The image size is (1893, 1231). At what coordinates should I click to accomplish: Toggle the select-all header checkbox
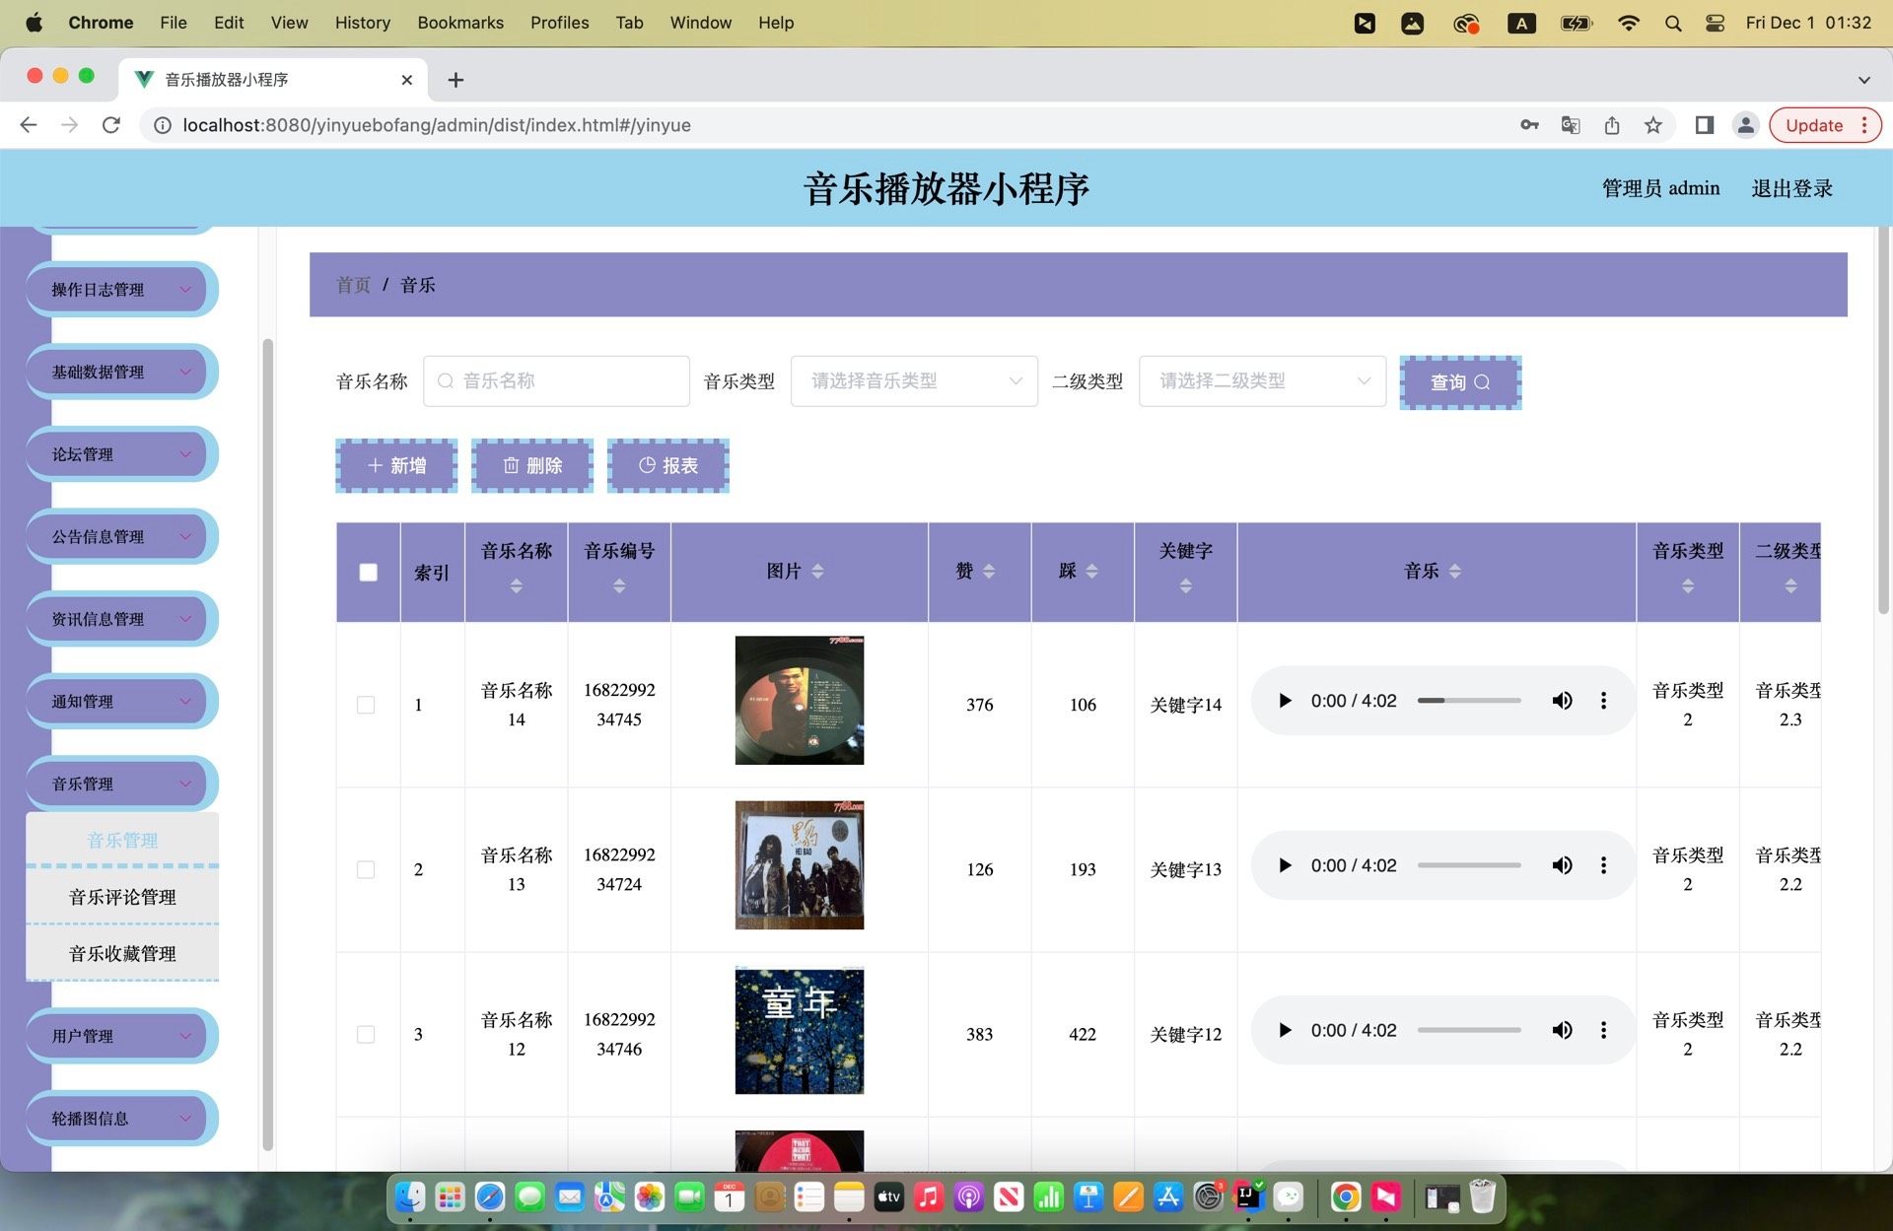point(368,573)
